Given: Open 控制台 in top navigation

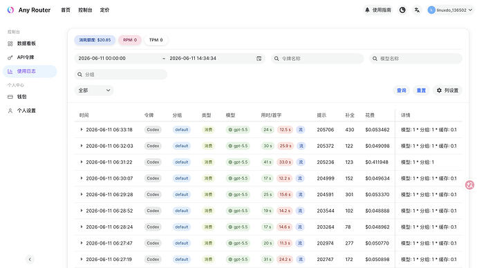Looking at the screenshot, I should click(x=85, y=10).
